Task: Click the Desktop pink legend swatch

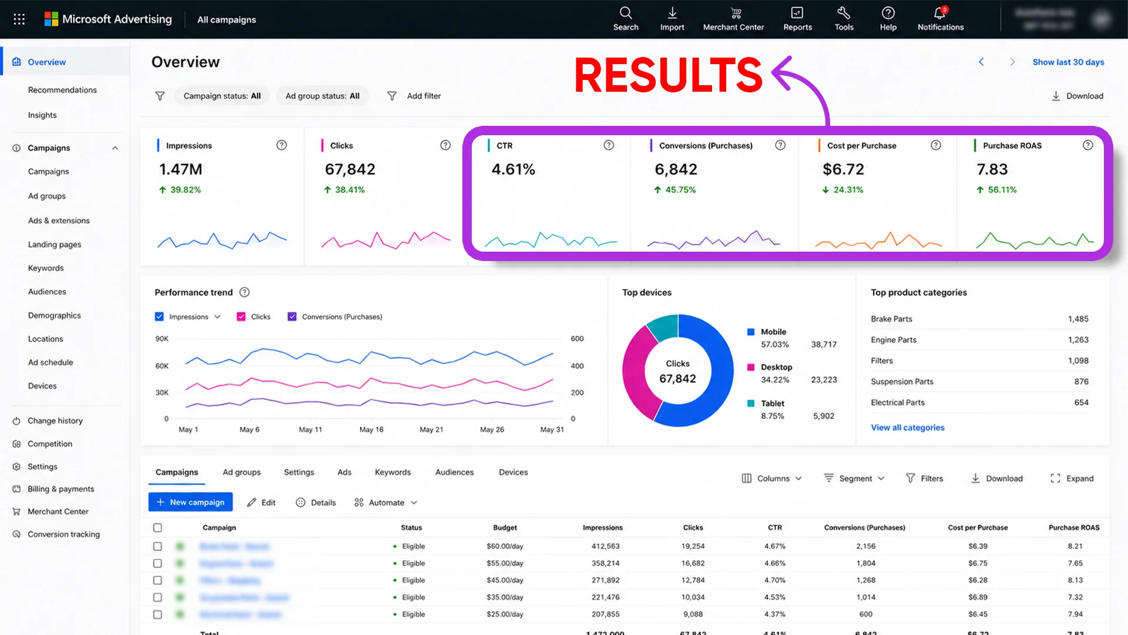Action: pyautogui.click(x=751, y=367)
